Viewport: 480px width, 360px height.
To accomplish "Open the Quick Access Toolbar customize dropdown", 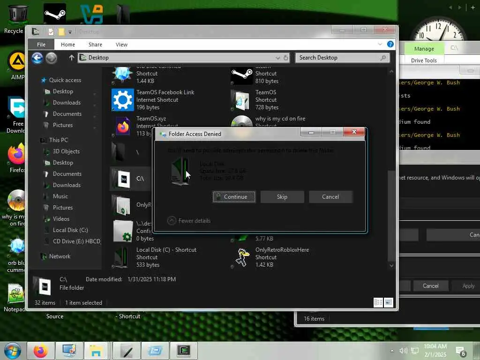I will [x=70, y=32].
